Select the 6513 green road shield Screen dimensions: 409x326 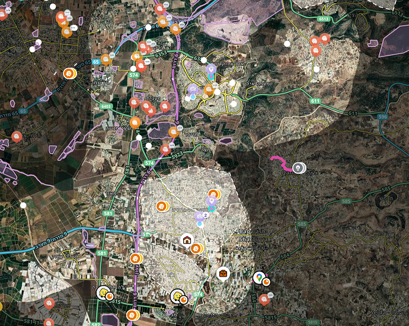[x=324, y=19]
